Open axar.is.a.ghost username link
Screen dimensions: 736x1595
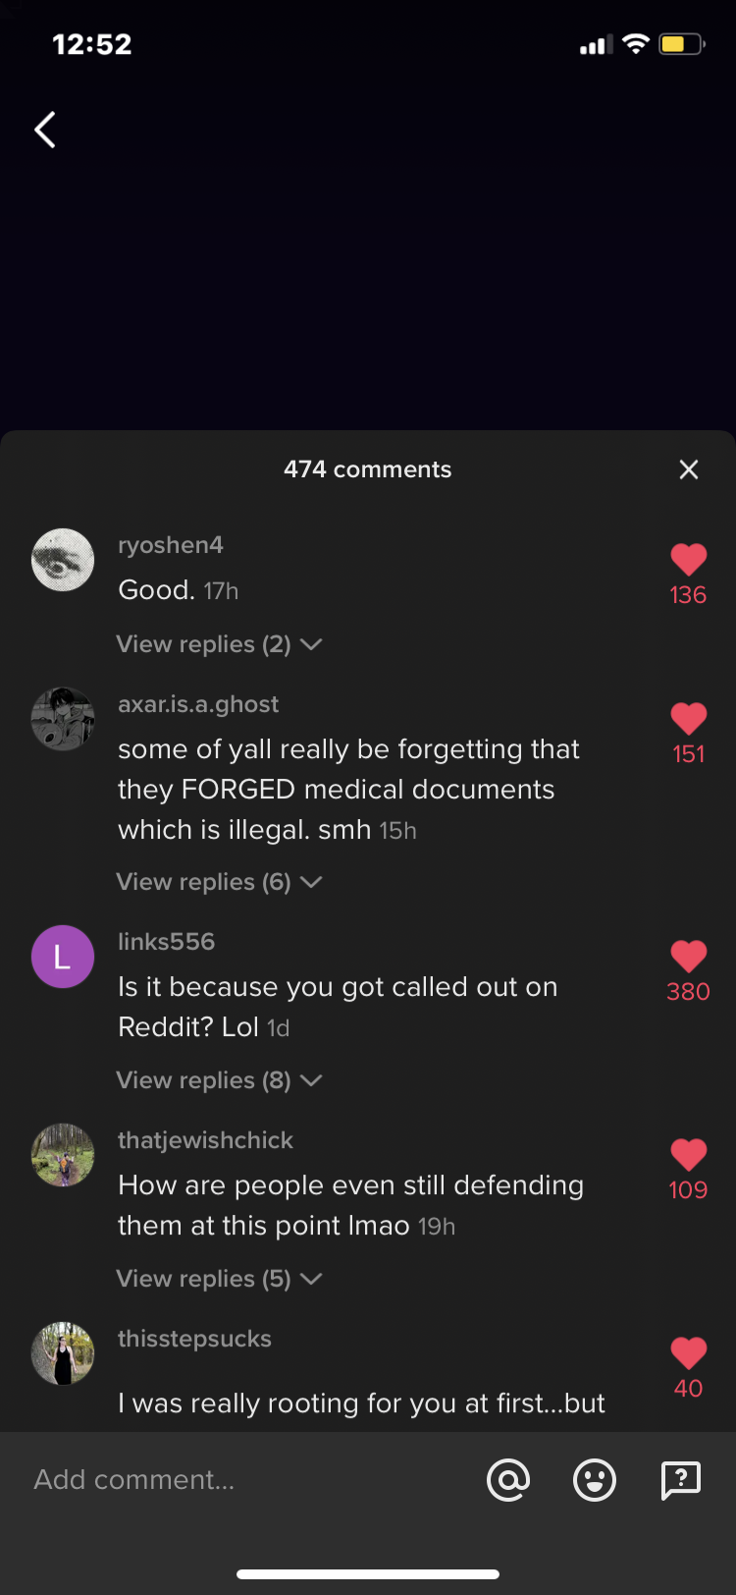click(198, 704)
